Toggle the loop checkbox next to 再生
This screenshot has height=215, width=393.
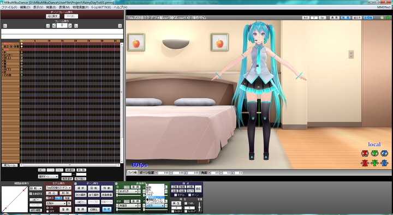(x=186, y=203)
